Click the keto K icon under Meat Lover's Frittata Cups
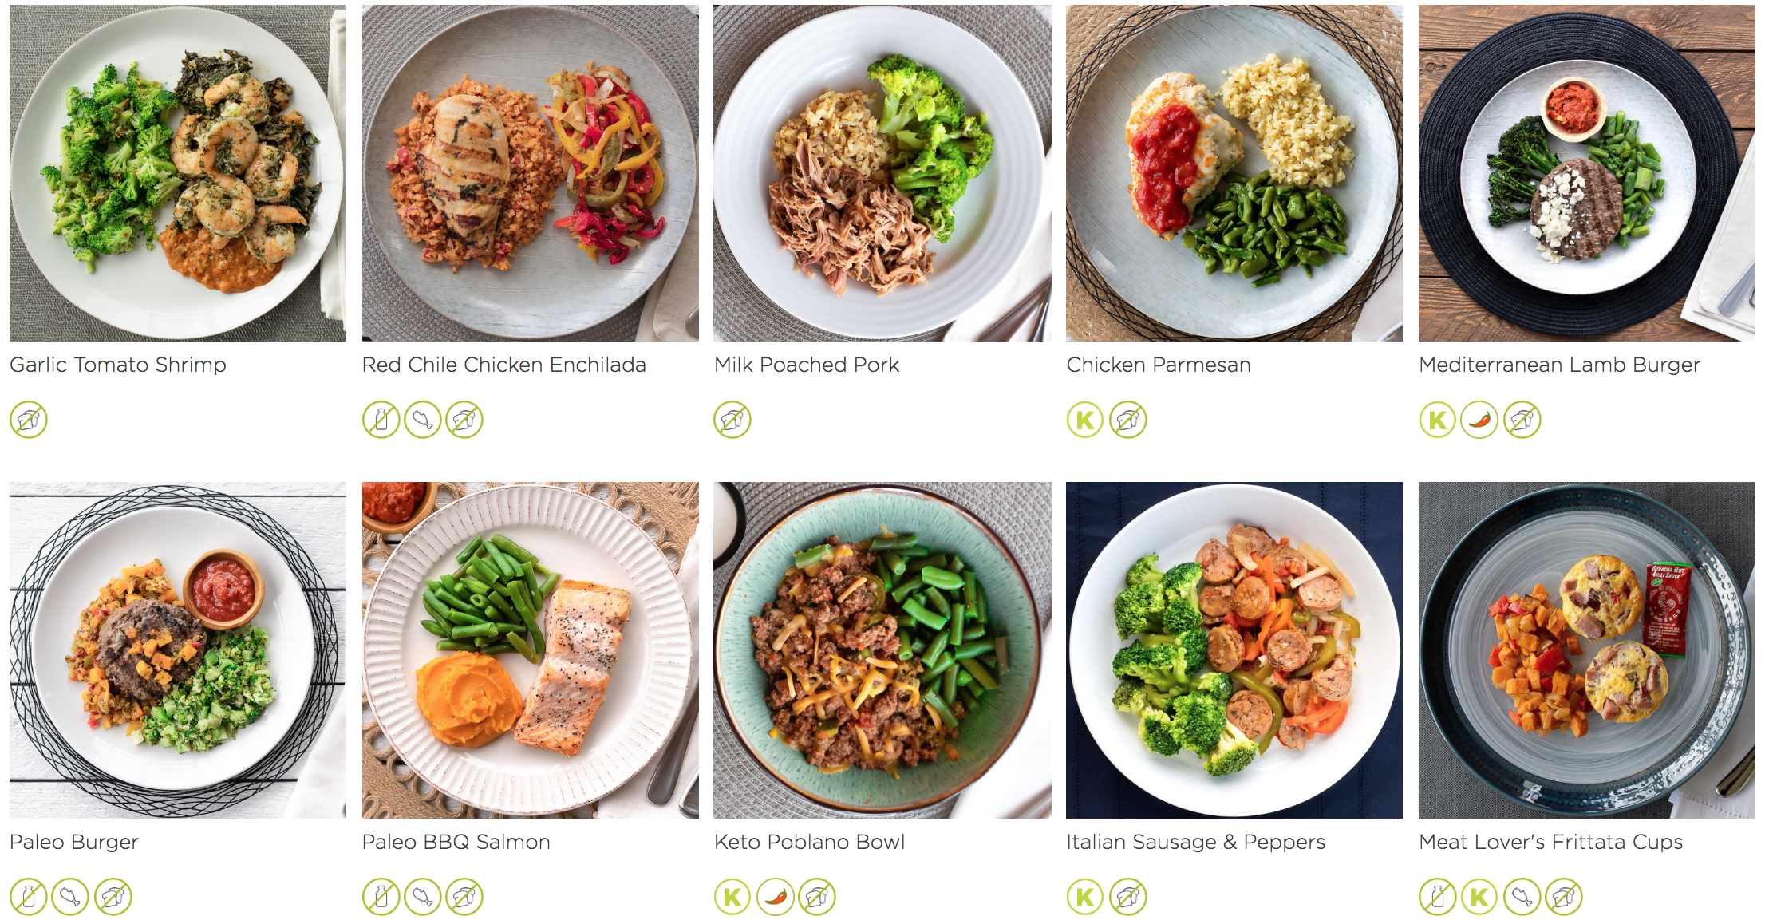Viewport: 1765px width, 924px height. point(1479,897)
